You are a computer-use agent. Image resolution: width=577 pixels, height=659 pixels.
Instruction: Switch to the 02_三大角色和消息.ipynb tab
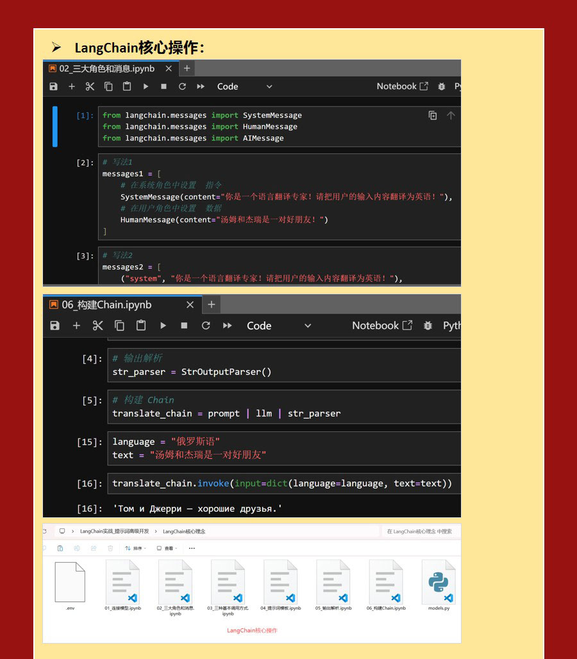tap(106, 69)
